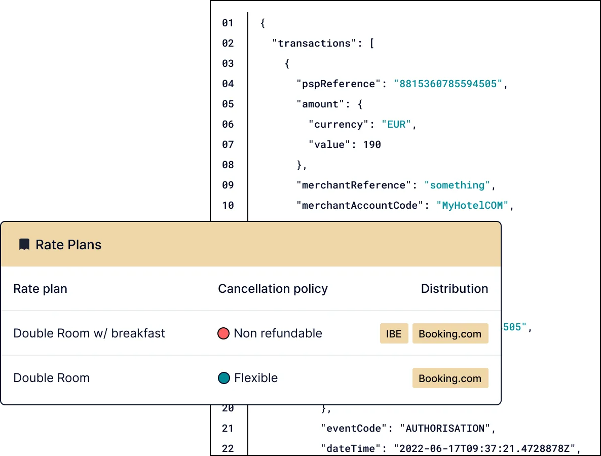Screen dimensions: 601x456
Task: Click the "EUR" currency value in code
Action: 396,125
